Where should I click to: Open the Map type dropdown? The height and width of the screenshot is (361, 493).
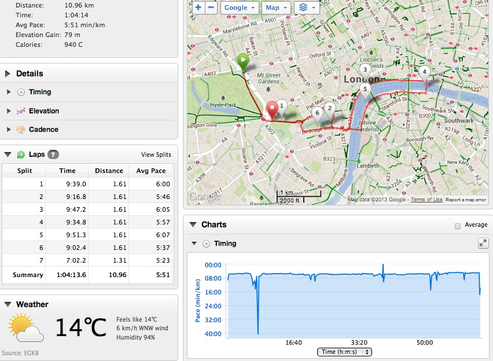point(276,8)
